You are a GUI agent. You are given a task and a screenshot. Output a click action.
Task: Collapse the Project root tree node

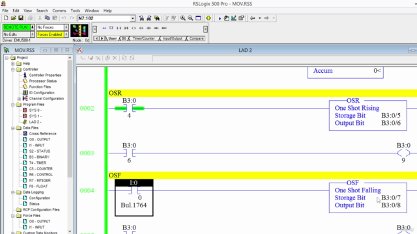7,58
